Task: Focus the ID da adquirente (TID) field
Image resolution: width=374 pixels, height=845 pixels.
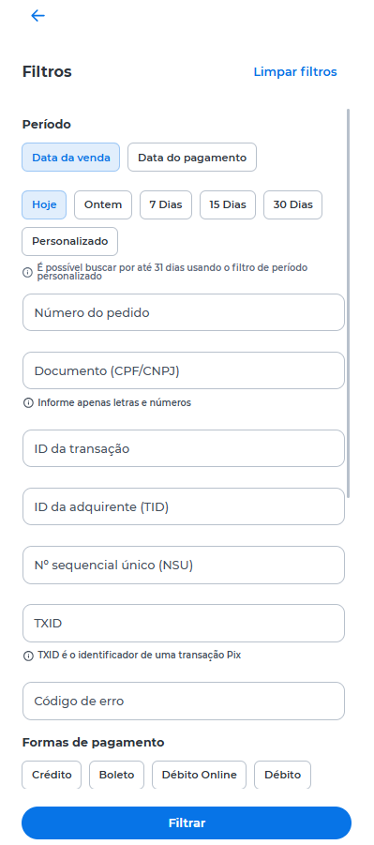Action: tap(183, 506)
